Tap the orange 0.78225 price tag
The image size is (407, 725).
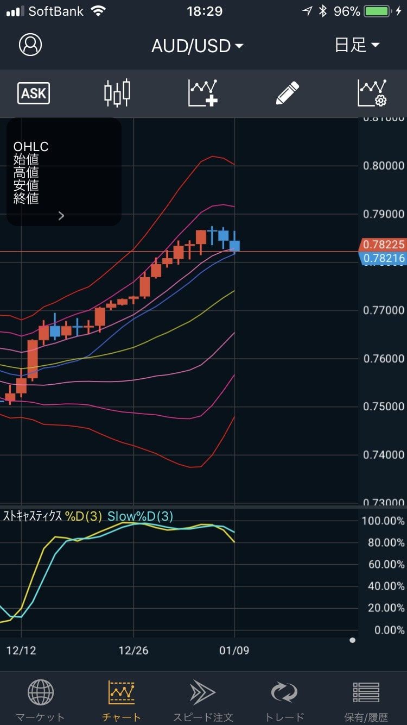tap(383, 245)
